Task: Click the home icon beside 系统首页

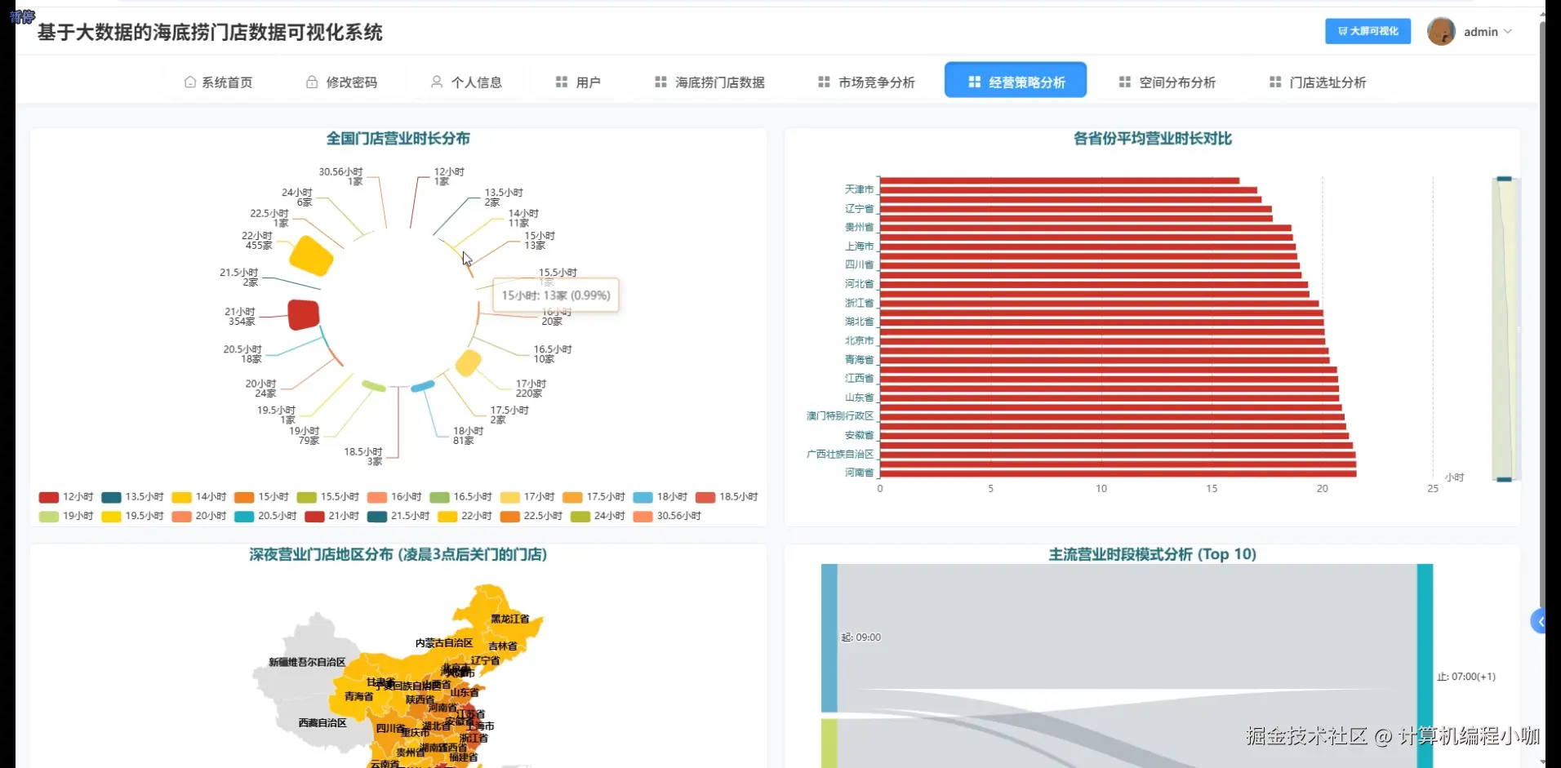Action: 189,82
